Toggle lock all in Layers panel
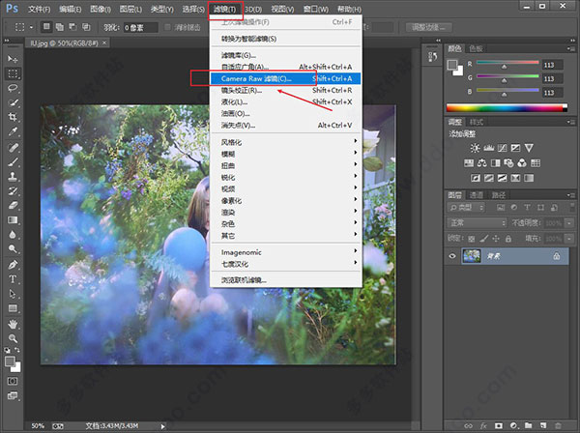This screenshot has width=580, height=433. tap(508, 239)
